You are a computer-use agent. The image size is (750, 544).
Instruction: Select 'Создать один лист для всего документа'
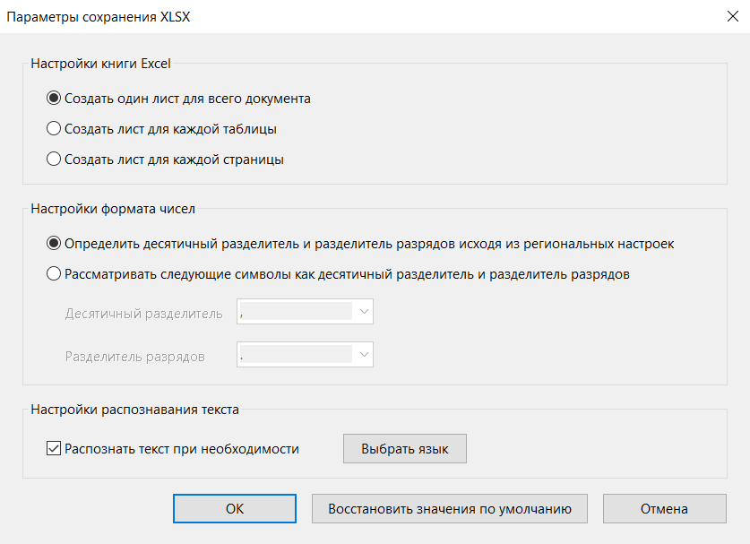55,98
